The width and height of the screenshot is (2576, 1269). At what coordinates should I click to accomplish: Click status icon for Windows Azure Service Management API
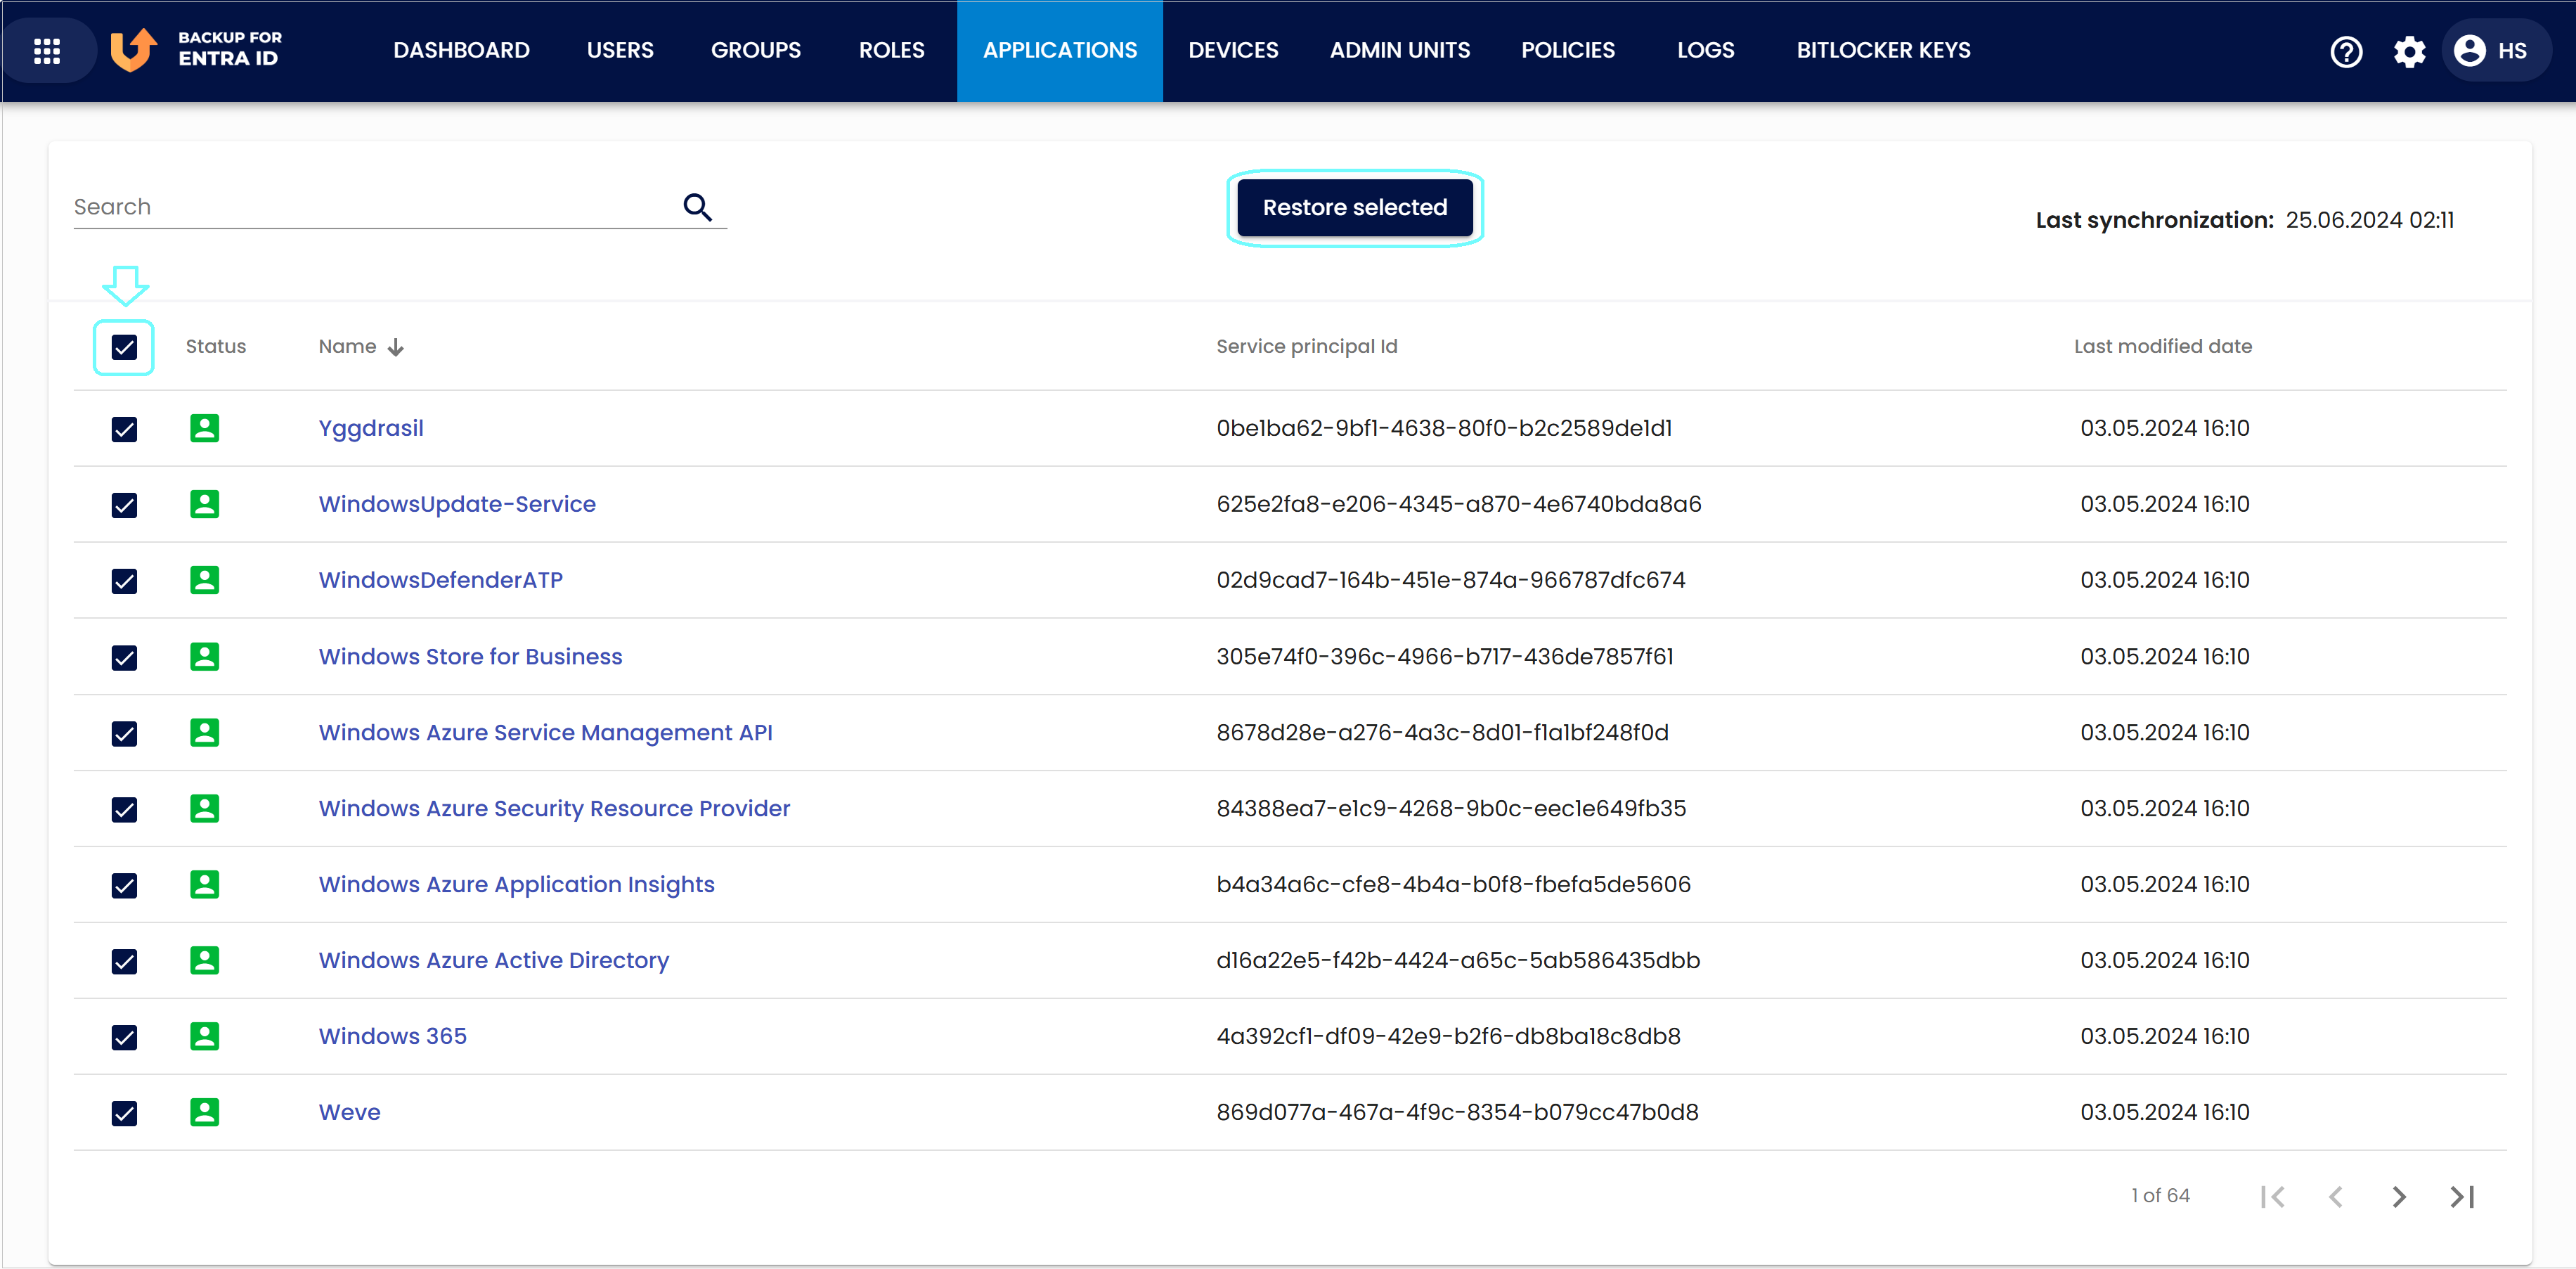pos(204,732)
